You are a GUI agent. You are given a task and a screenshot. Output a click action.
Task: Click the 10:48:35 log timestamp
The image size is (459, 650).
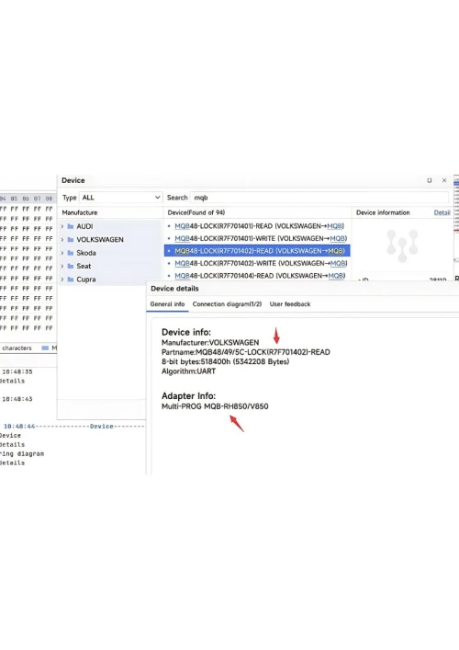tap(17, 371)
